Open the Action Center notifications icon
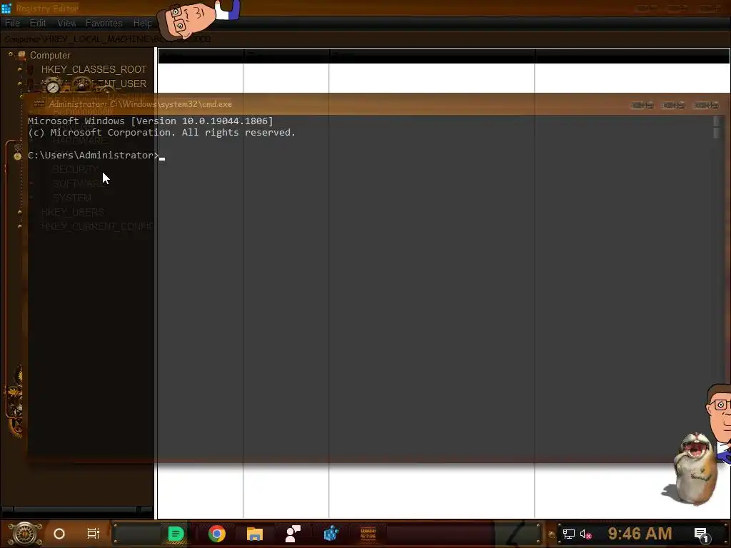The width and height of the screenshot is (731, 548). pos(702,535)
